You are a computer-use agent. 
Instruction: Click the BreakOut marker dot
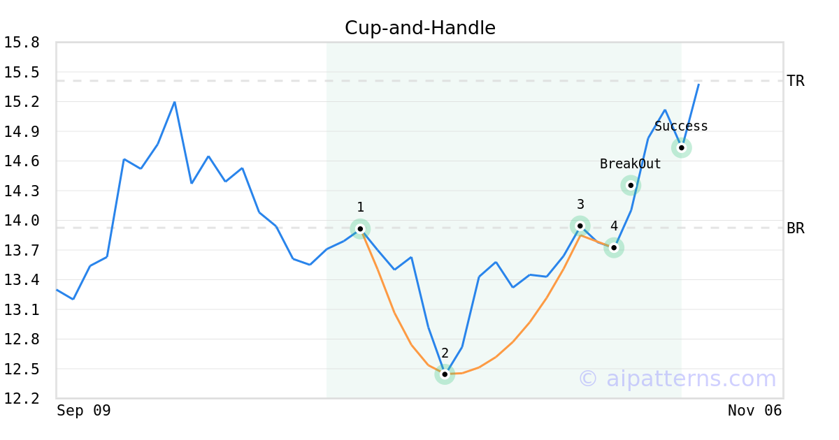tap(631, 185)
